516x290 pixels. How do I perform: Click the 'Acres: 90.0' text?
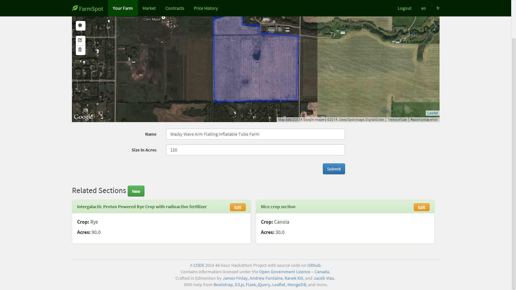89,232
